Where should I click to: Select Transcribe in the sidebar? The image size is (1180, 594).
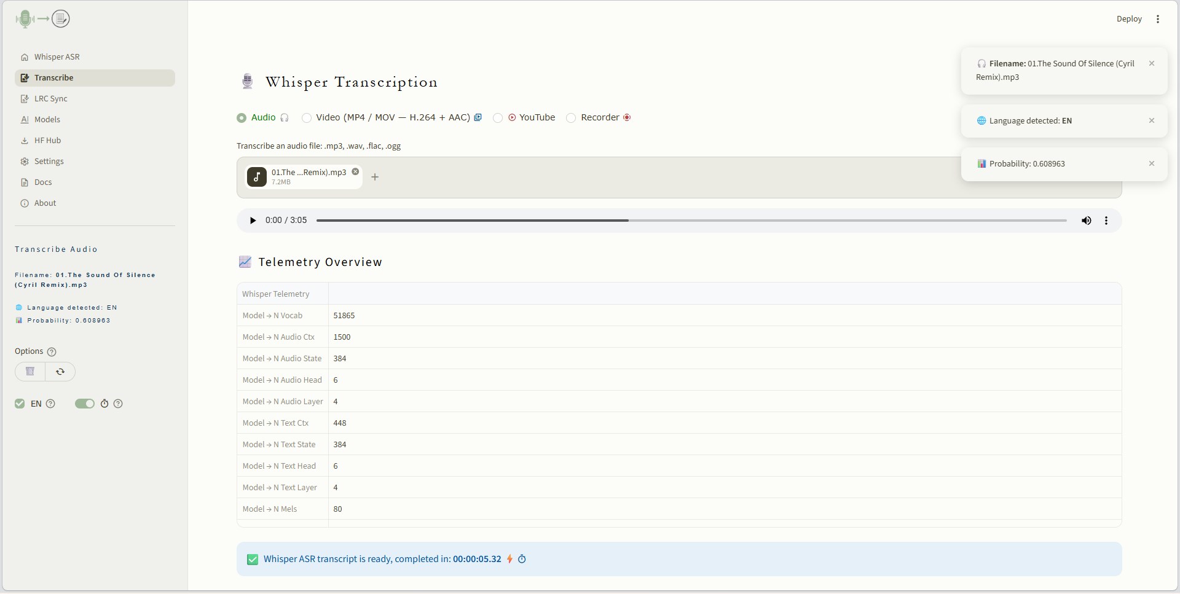(x=95, y=77)
